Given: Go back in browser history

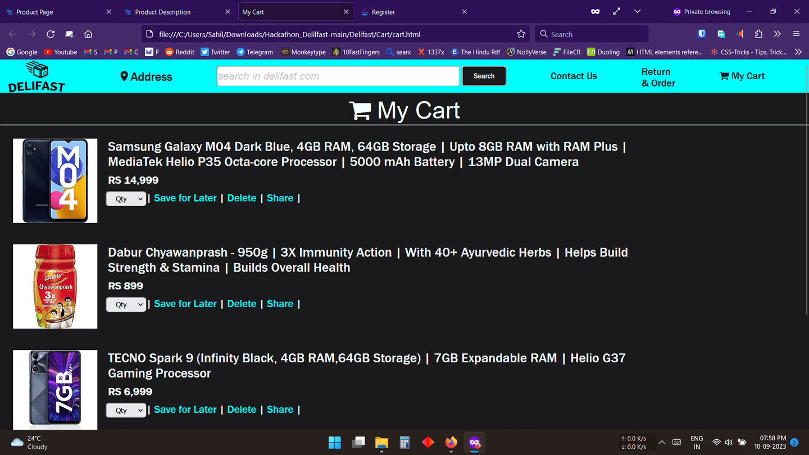Looking at the screenshot, I should [x=12, y=34].
